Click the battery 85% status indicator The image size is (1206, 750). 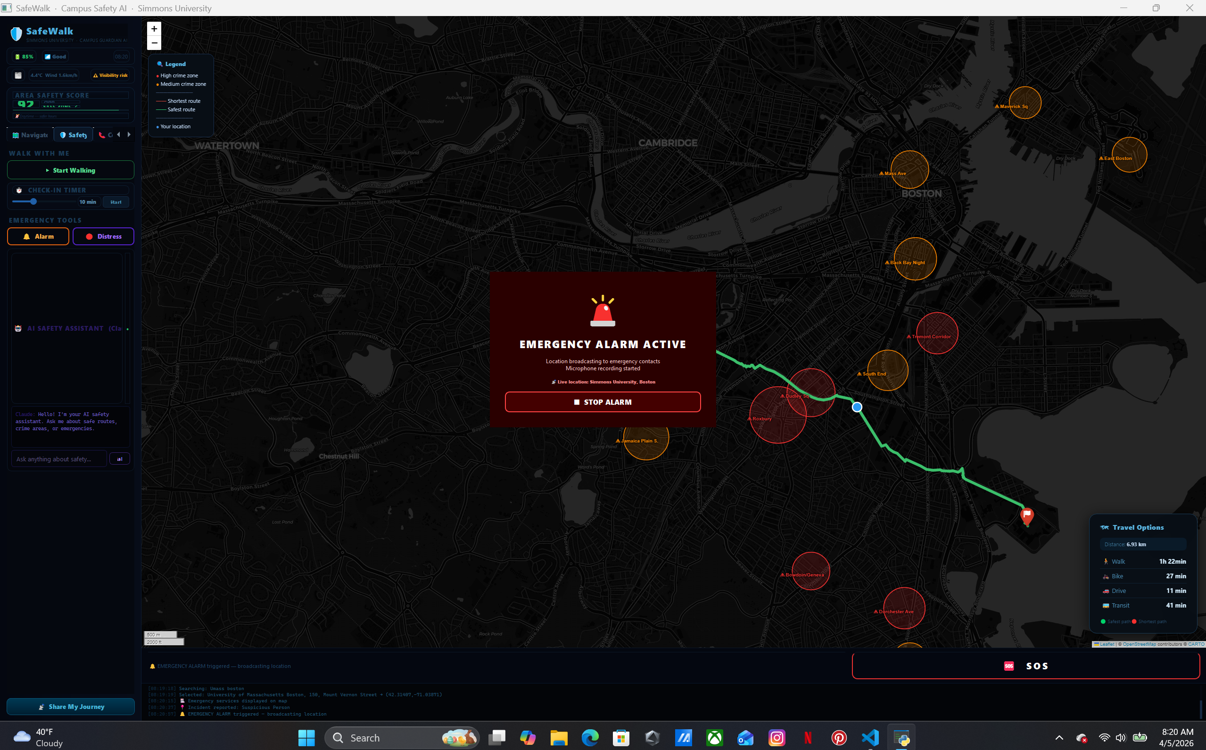coord(25,57)
